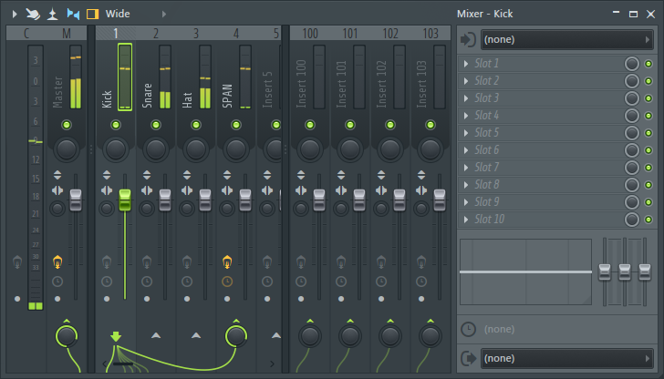This screenshot has height=379, width=664.
Task: Toggle the SPAN track orange FX enable icon
Action: pos(227,262)
